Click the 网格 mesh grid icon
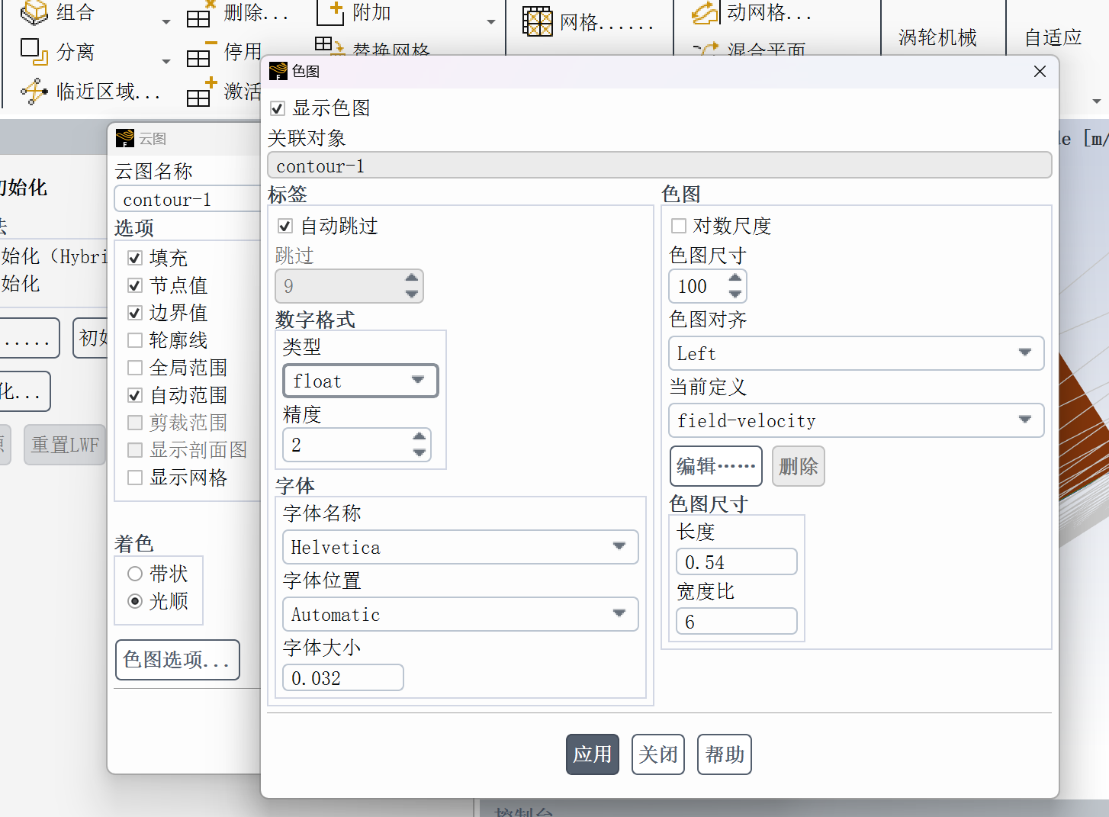 (537, 21)
